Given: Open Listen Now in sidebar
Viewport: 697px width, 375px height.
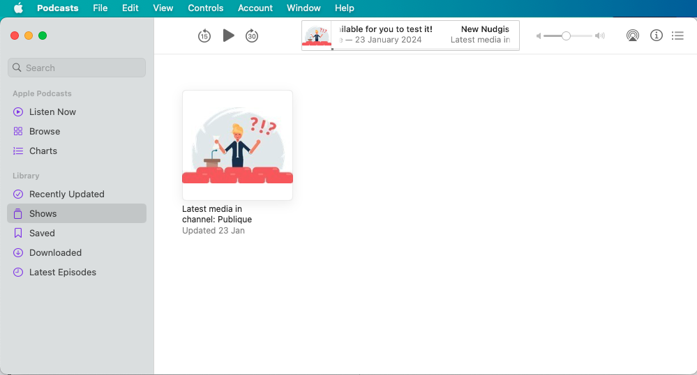Looking at the screenshot, I should [x=77, y=112].
